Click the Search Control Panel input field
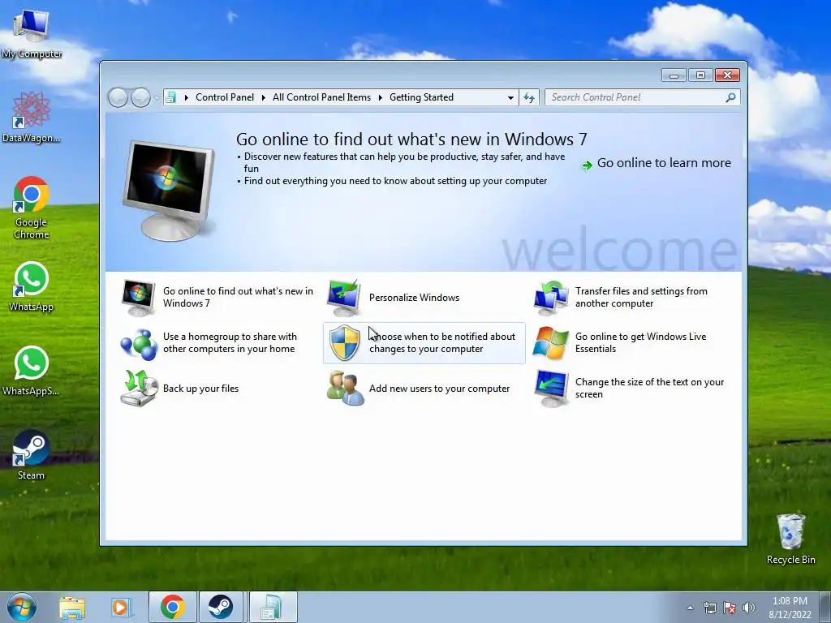 pos(635,97)
